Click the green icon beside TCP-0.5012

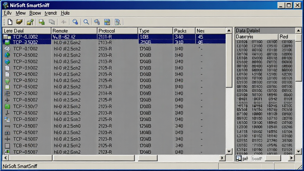[x=7, y=81]
